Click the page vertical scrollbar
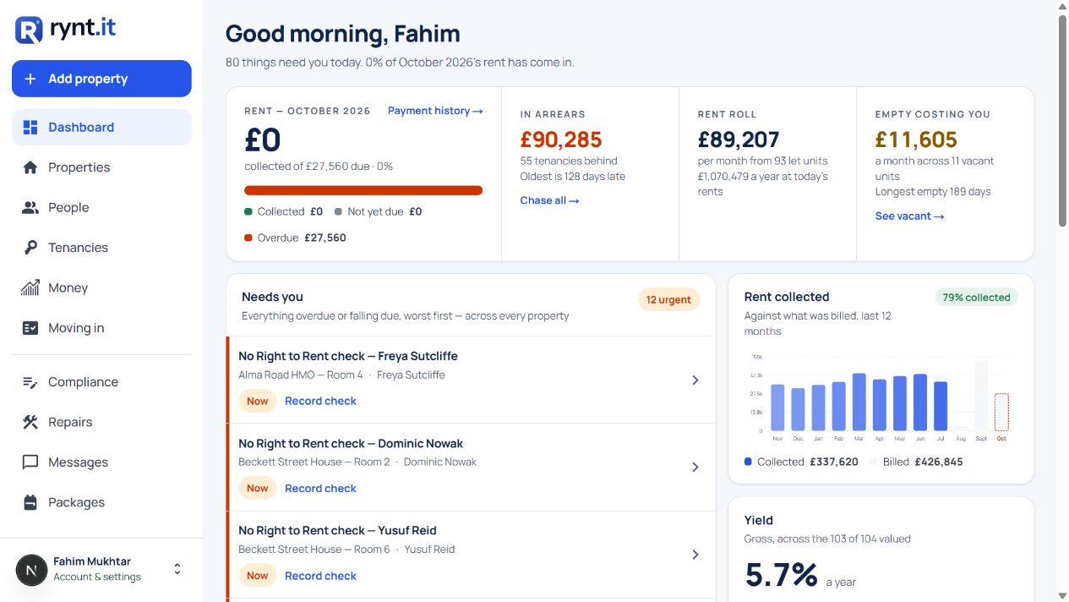The image size is (1069, 602). click(x=1062, y=121)
